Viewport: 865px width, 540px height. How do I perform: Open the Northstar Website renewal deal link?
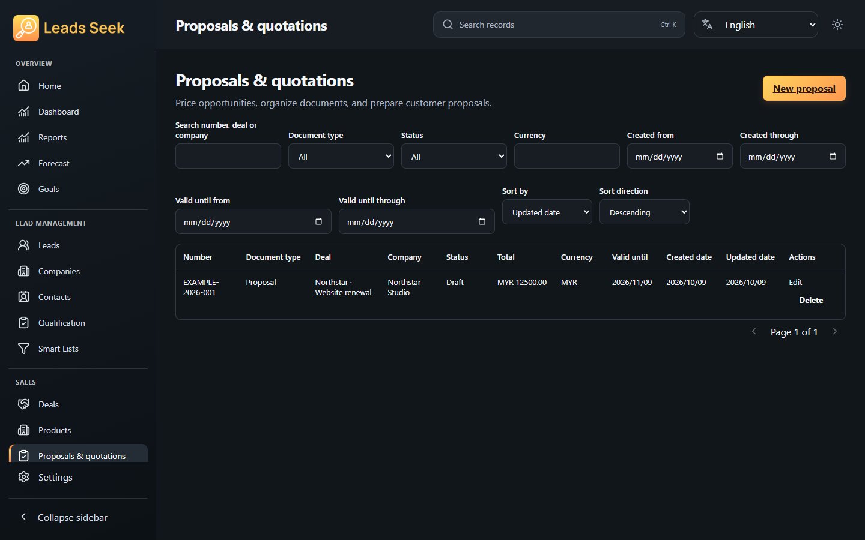click(x=343, y=287)
